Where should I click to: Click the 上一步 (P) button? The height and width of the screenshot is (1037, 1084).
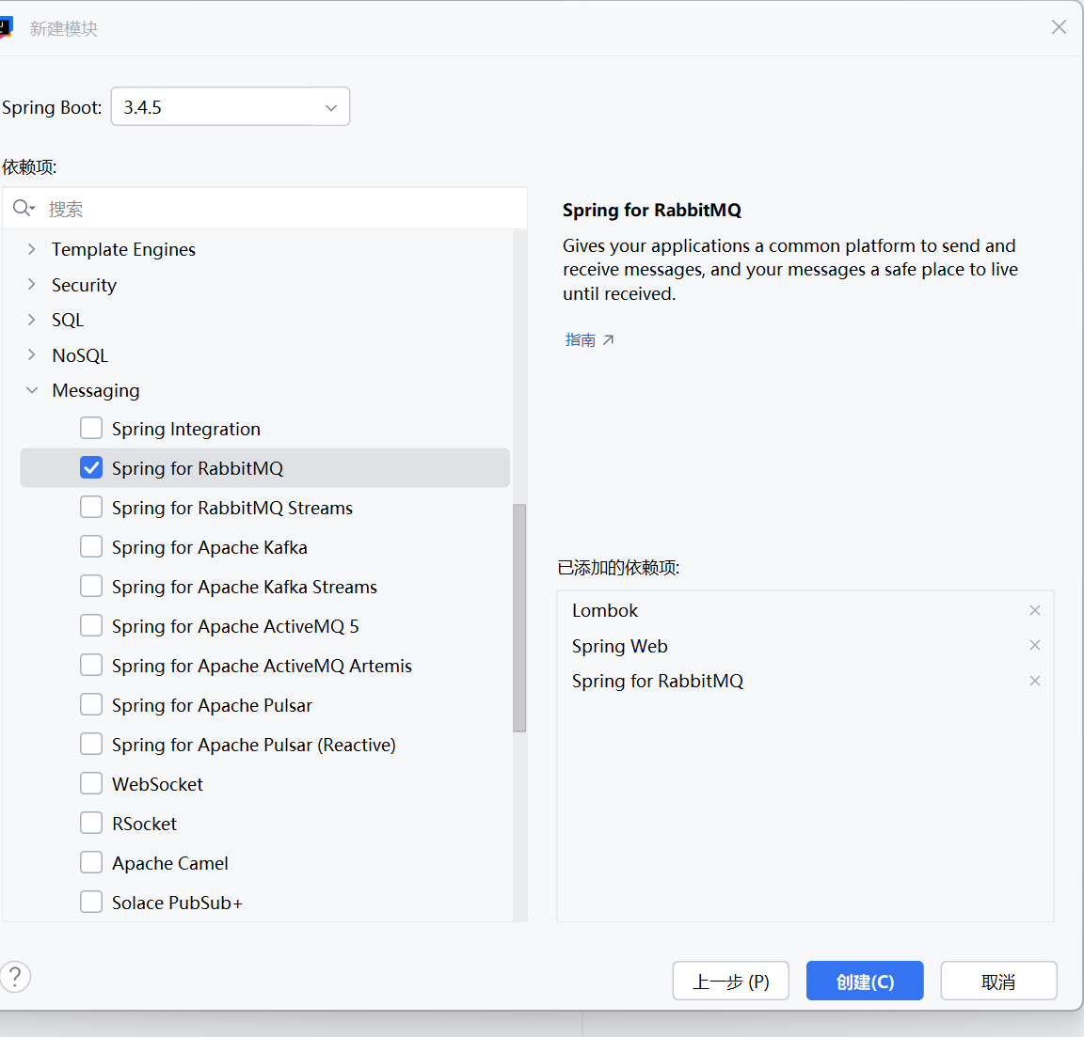click(x=731, y=981)
